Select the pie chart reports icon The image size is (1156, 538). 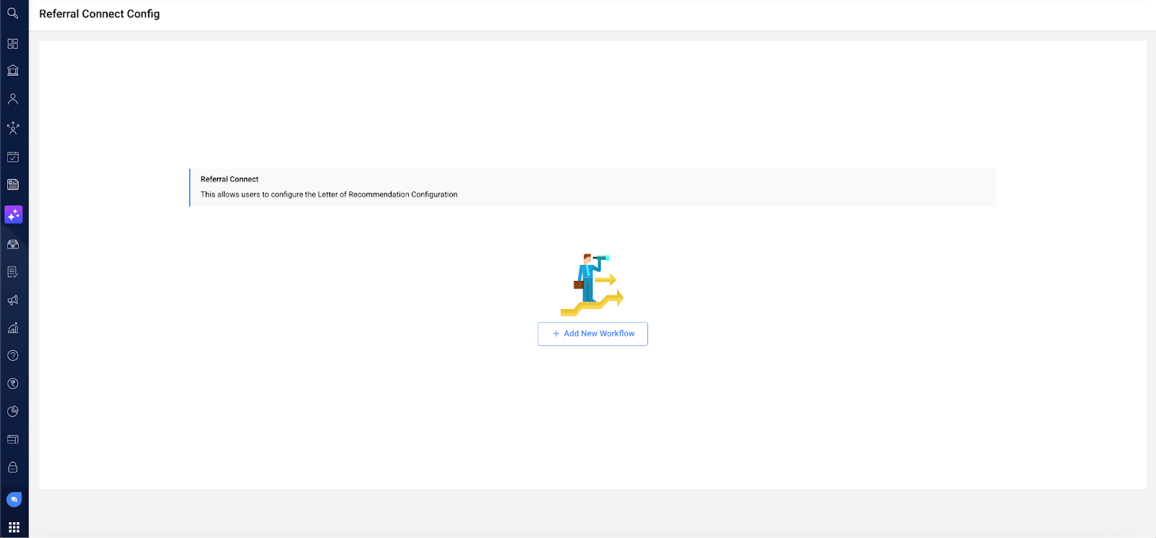(x=13, y=412)
